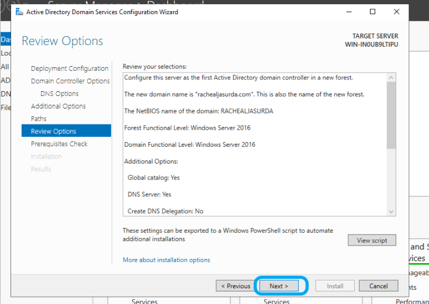Go to Prerequisites Check step

pyautogui.click(x=59, y=144)
